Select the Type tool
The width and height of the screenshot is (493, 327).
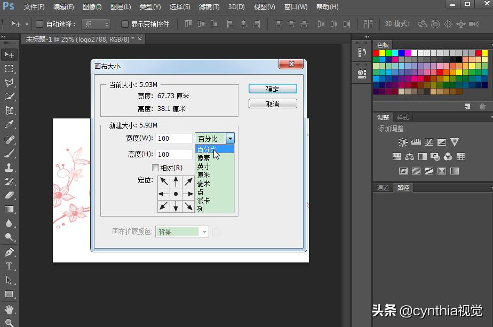pos(9,266)
